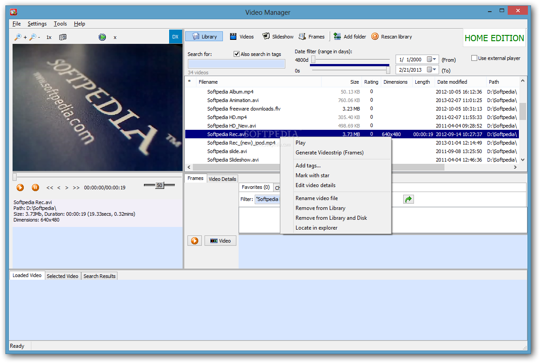Click Add folder in the toolbar
The width and height of the screenshot is (540, 363).
[350, 37]
